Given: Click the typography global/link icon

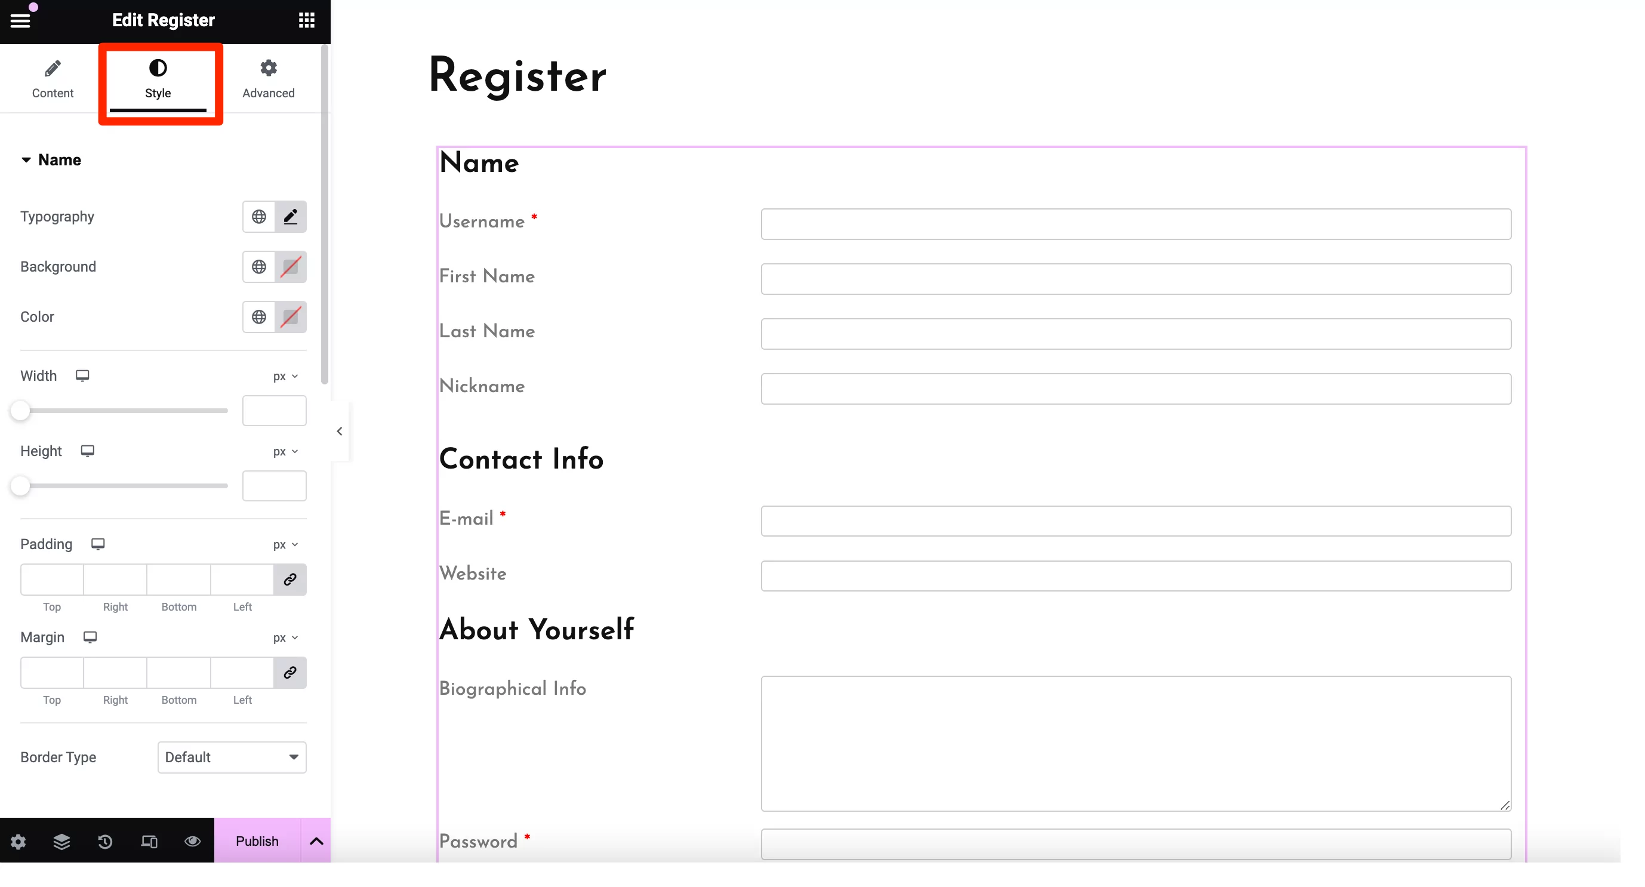Looking at the screenshot, I should [259, 216].
